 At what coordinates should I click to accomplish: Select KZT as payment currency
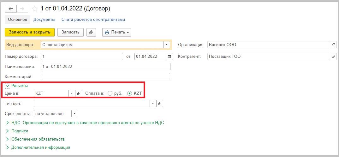coord(130,94)
